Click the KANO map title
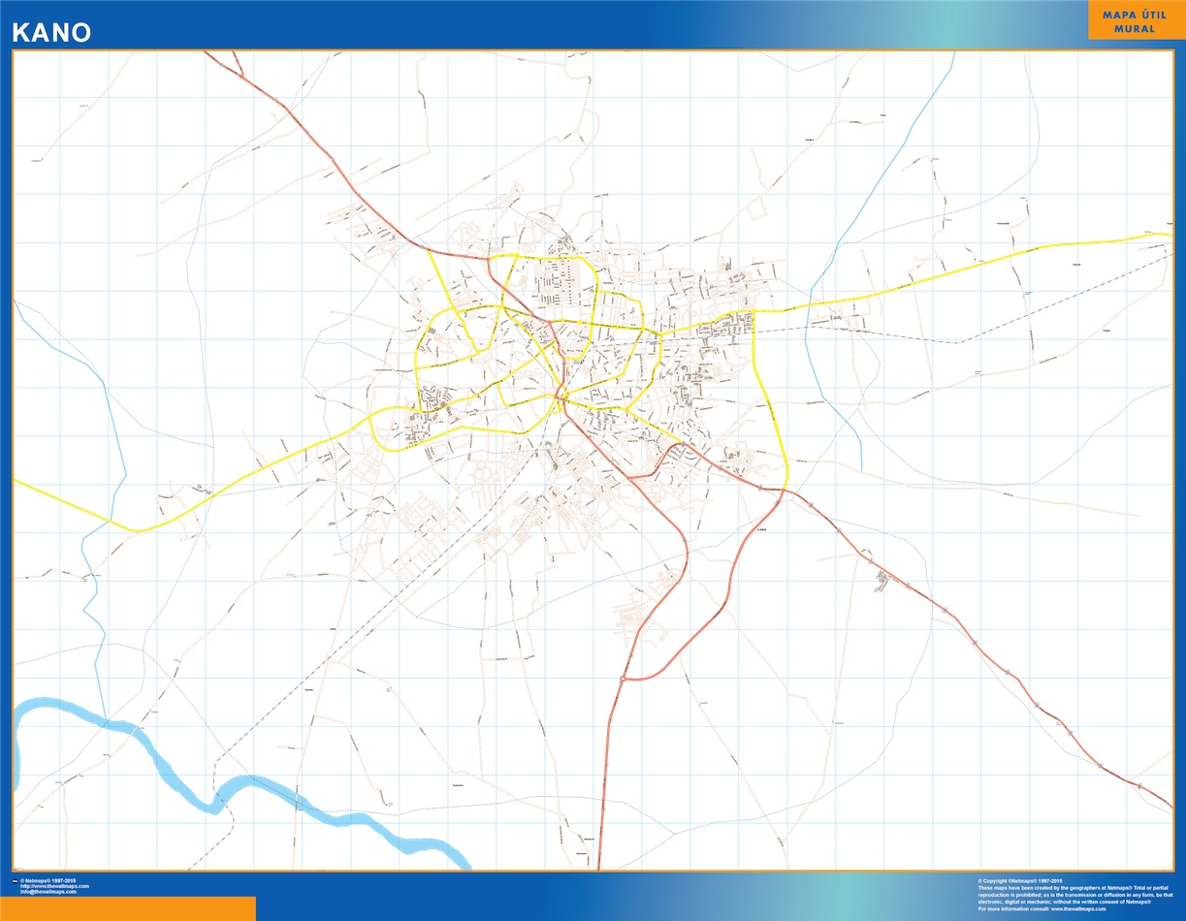Viewport: 1186px width, 921px height. coord(51,32)
